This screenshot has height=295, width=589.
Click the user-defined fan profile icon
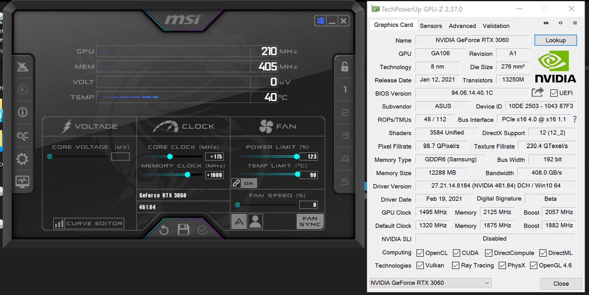pyautogui.click(x=255, y=221)
